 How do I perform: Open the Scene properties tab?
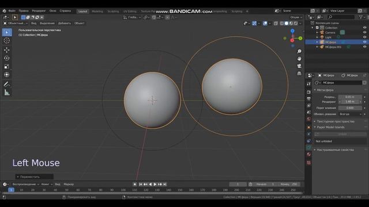309,113
